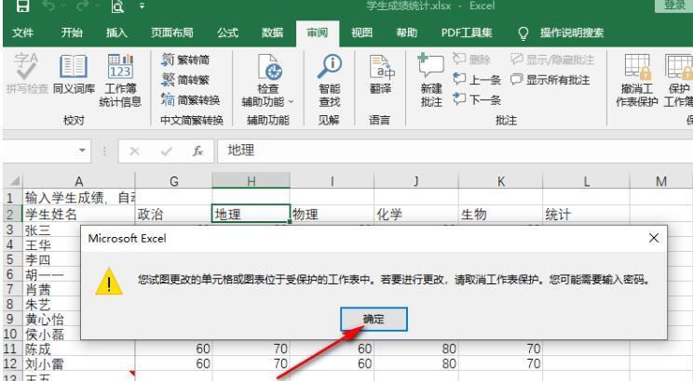
Task: Open the PDF工具集 ribbon tab
Action: [467, 33]
